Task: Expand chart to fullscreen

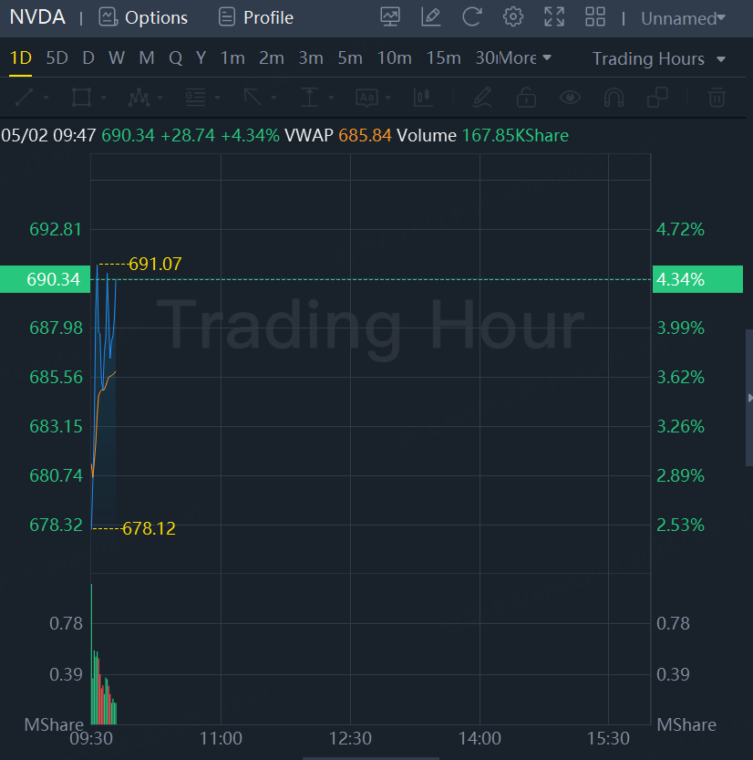Action: coord(554,17)
